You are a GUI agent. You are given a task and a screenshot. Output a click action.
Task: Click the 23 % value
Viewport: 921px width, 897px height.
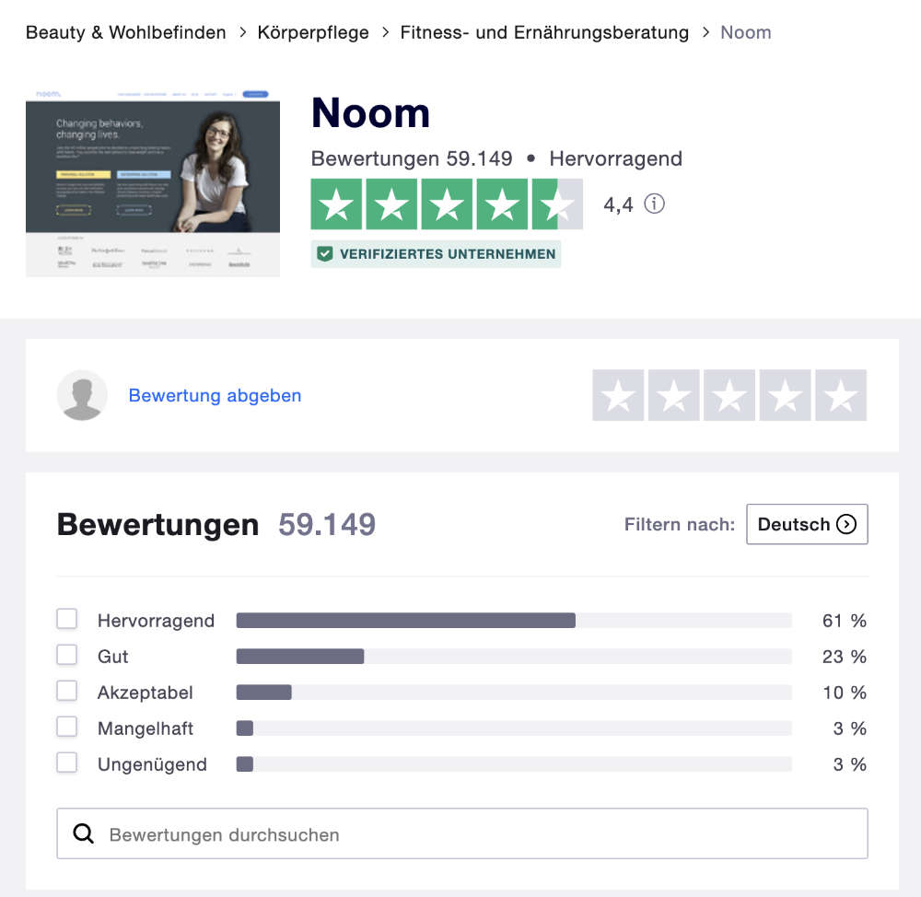(845, 656)
